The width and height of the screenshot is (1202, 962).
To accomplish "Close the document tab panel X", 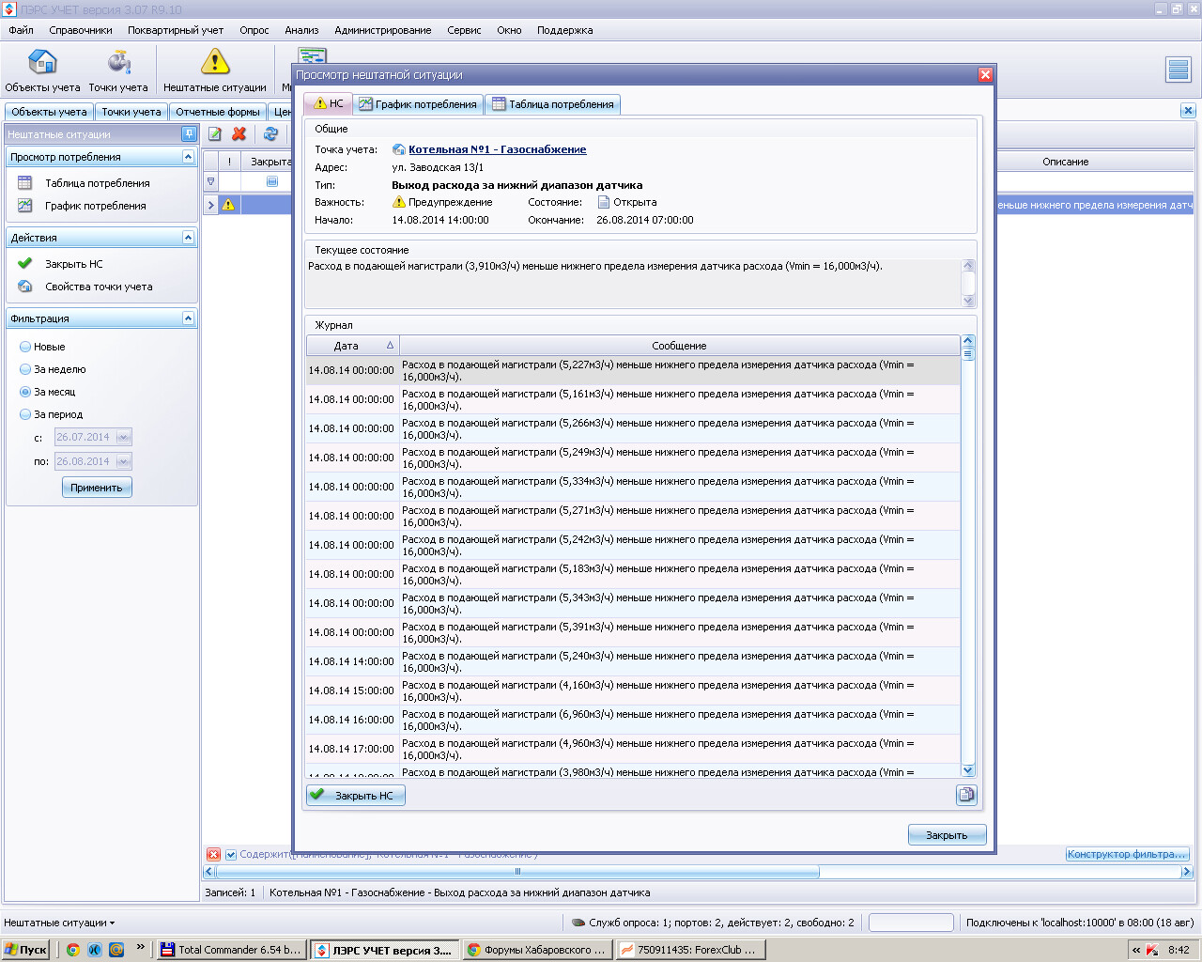I will [1188, 111].
